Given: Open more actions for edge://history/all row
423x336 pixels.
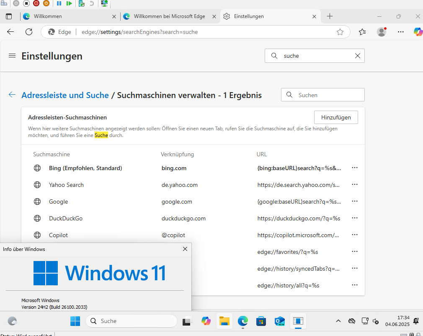Looking at the screenshot, I should click(354, 285).
